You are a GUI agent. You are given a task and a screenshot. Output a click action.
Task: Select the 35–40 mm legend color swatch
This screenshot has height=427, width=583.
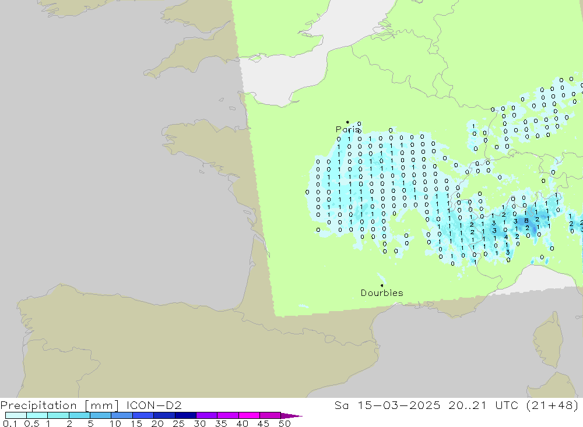(x=228, y=415)
